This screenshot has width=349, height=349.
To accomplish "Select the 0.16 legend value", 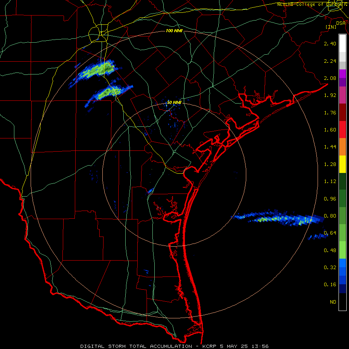I will (x=330, y=285).
